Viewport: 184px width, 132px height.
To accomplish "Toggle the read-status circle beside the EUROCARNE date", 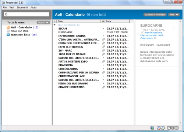I will pos(173,29).
